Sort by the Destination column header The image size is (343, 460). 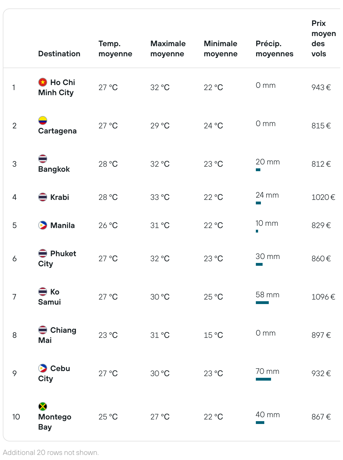click(x=59, y=54)
